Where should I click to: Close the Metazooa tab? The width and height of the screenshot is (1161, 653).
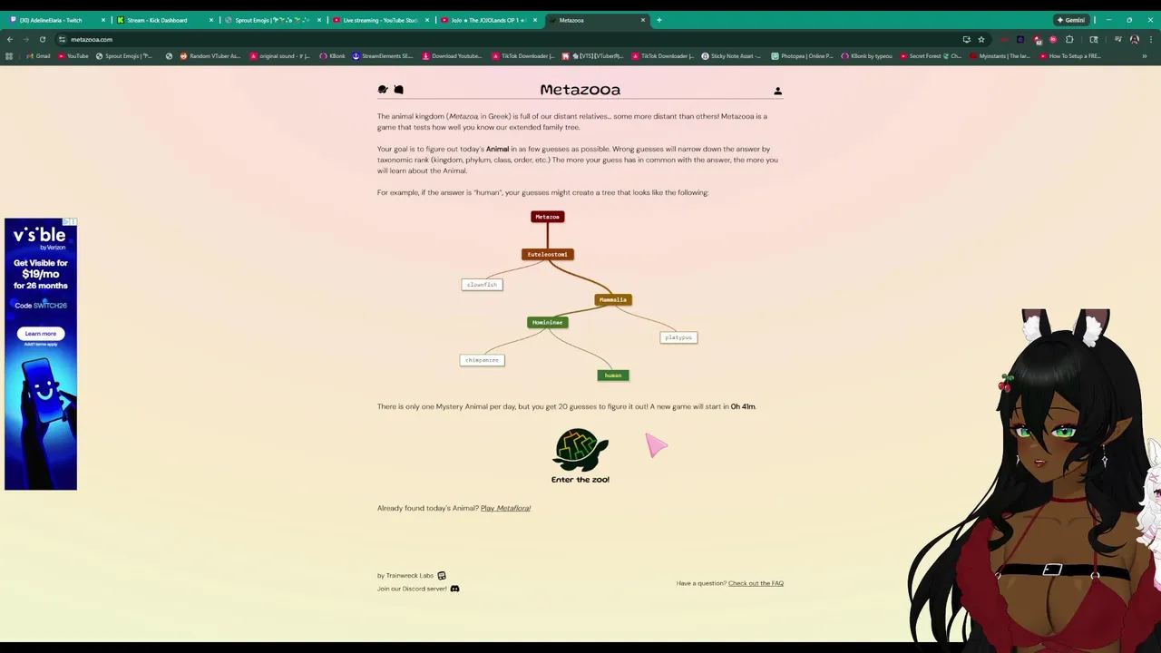[x=643, y=20]
